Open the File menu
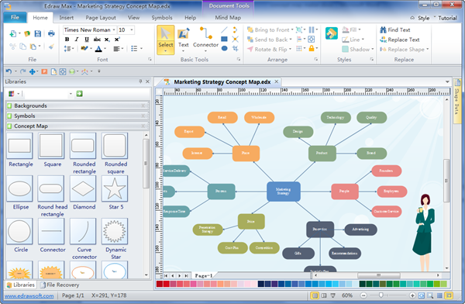This screenshot has width=465, height=304. [15, 17]
